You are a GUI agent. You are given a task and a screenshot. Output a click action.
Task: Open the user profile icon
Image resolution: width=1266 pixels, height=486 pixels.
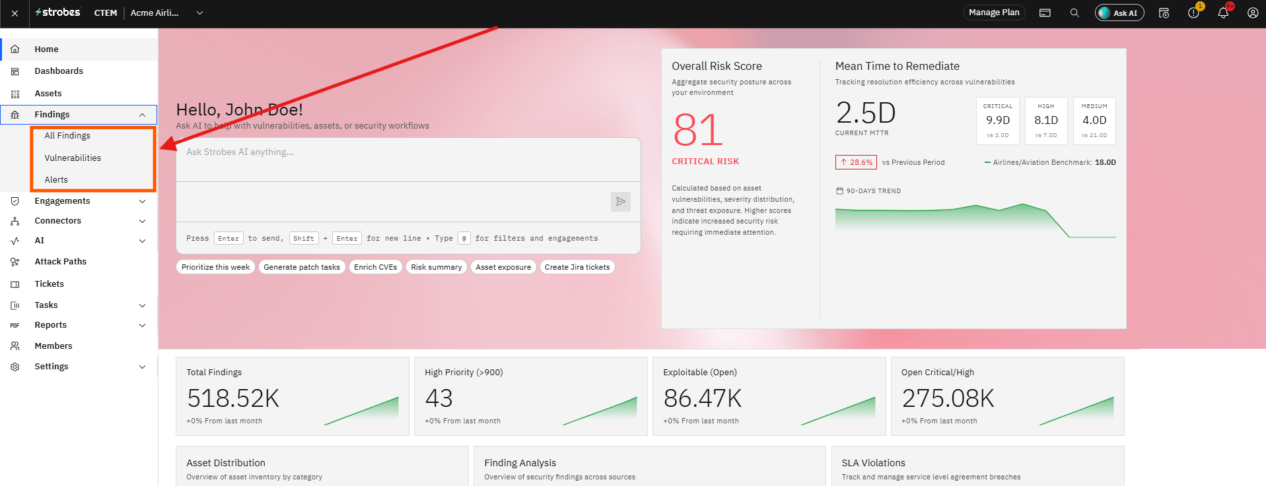(1253, 13)
